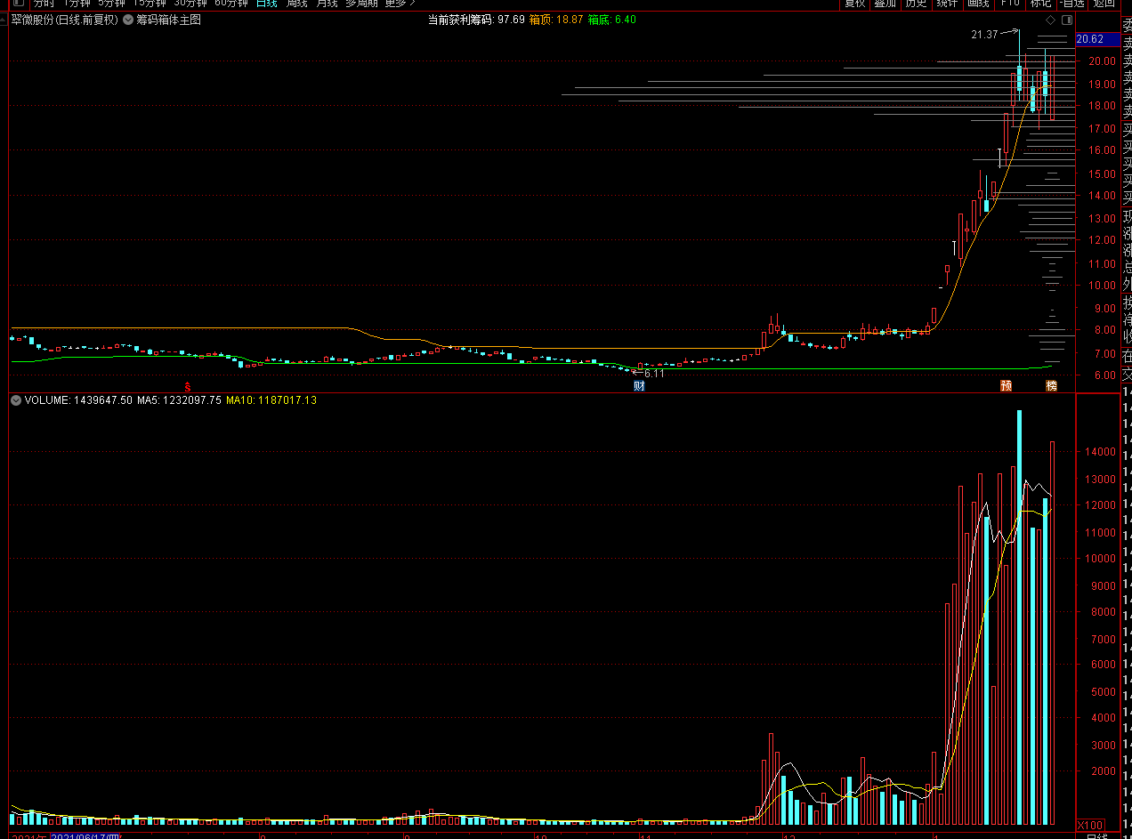Click the 当前获利筹码: 97.69 value
Screen dimensions: 1132x839
(x=476, y=20)
